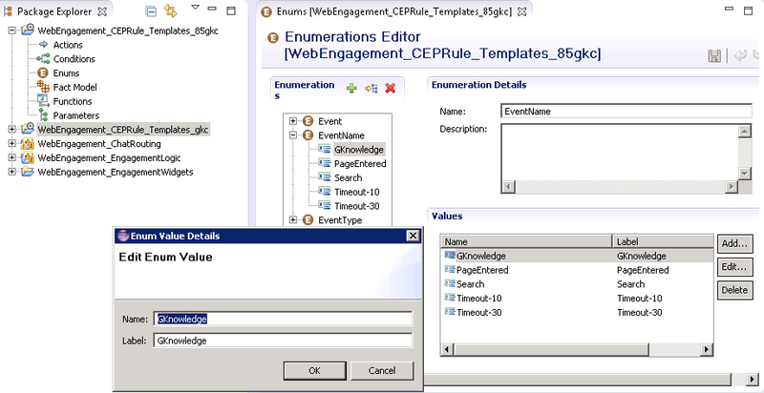
Task: Select WebEngagement_EngagementLogic project icon
Action: pyautogui.click(x=27, y=157)
